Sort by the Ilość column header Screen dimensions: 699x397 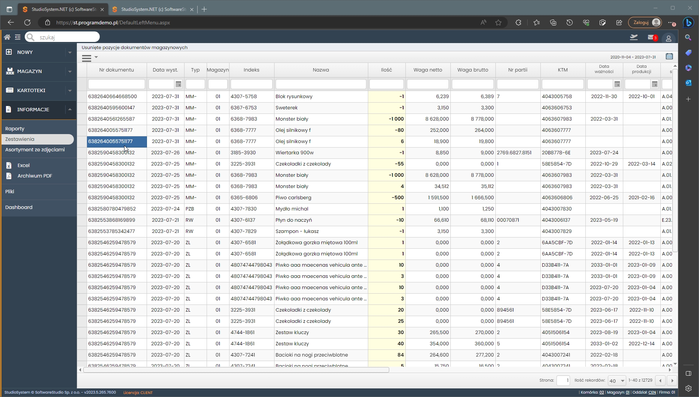pos(386,70)
